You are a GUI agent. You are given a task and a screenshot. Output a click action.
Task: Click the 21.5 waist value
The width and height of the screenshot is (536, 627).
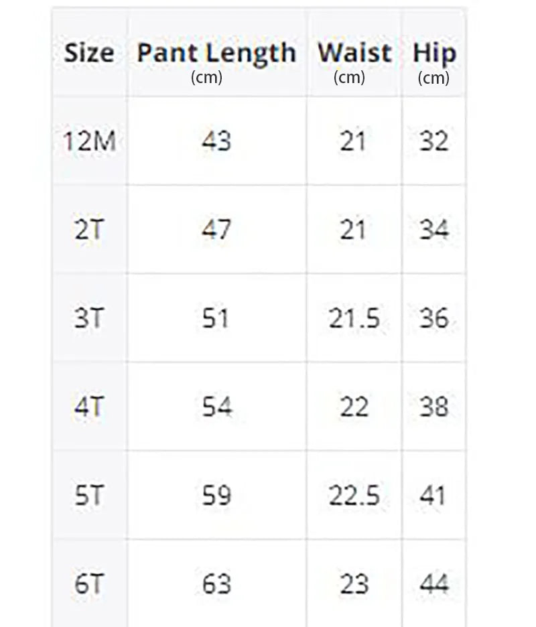coord(354,318)
